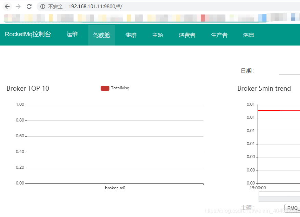Select the 驾驶舱 tab
Viewport: 300px width, 217px height.
[x=101, y=35]
